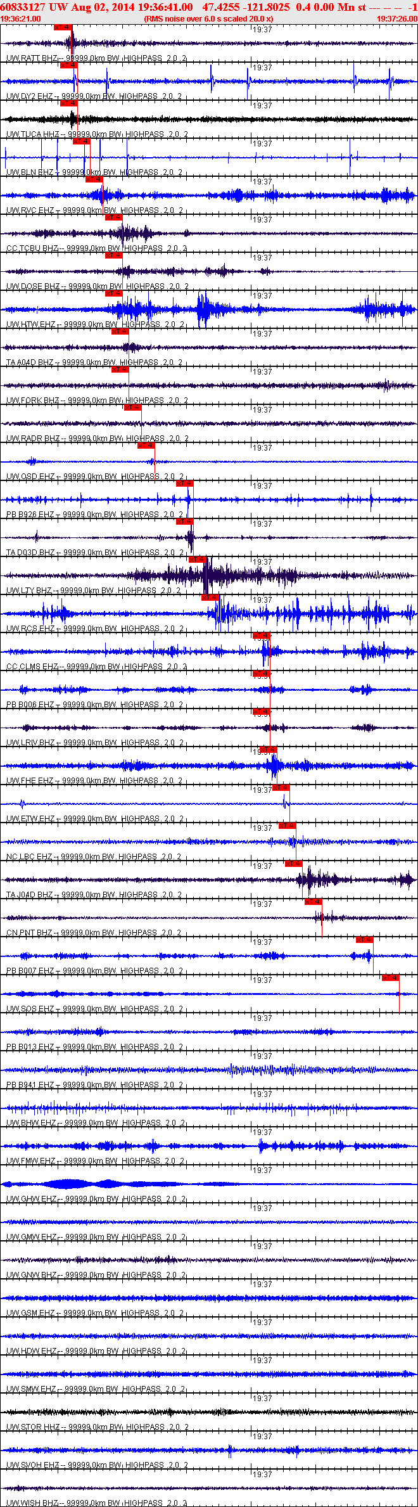
Task: Click the red pick flag on PB.B926 trace
Action: [x=184, y=484]
